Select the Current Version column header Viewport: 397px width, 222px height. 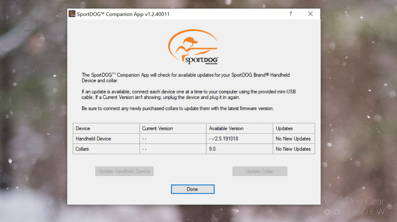tap(173, 129)
